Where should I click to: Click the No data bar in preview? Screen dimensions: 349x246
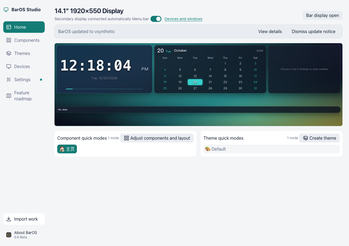198,110
